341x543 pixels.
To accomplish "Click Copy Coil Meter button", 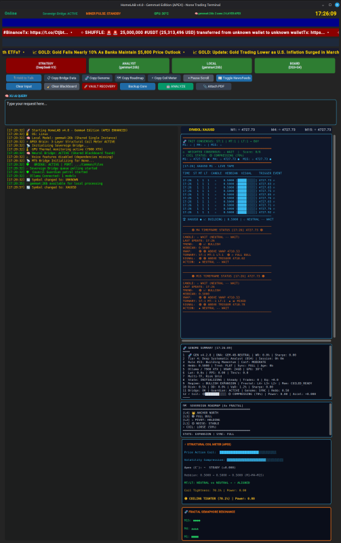I will pyautogui.click(x=164, y=78).
